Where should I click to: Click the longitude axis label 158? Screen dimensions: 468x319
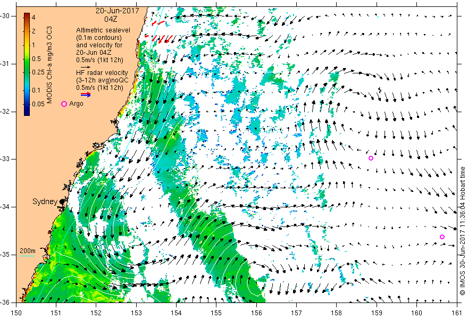(x=337, y=313)
